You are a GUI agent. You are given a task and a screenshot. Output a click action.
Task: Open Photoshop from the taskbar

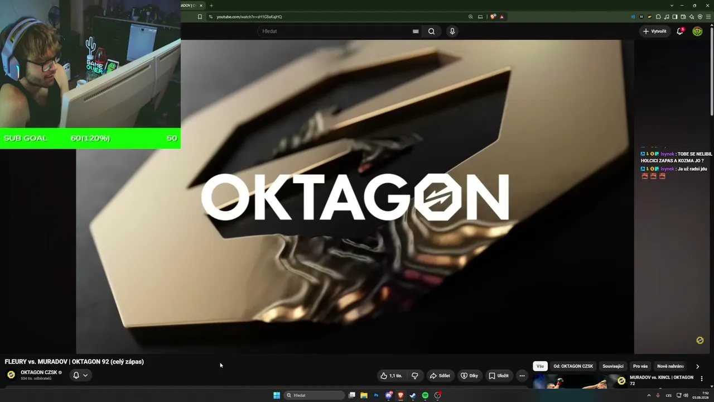(376, 395)
